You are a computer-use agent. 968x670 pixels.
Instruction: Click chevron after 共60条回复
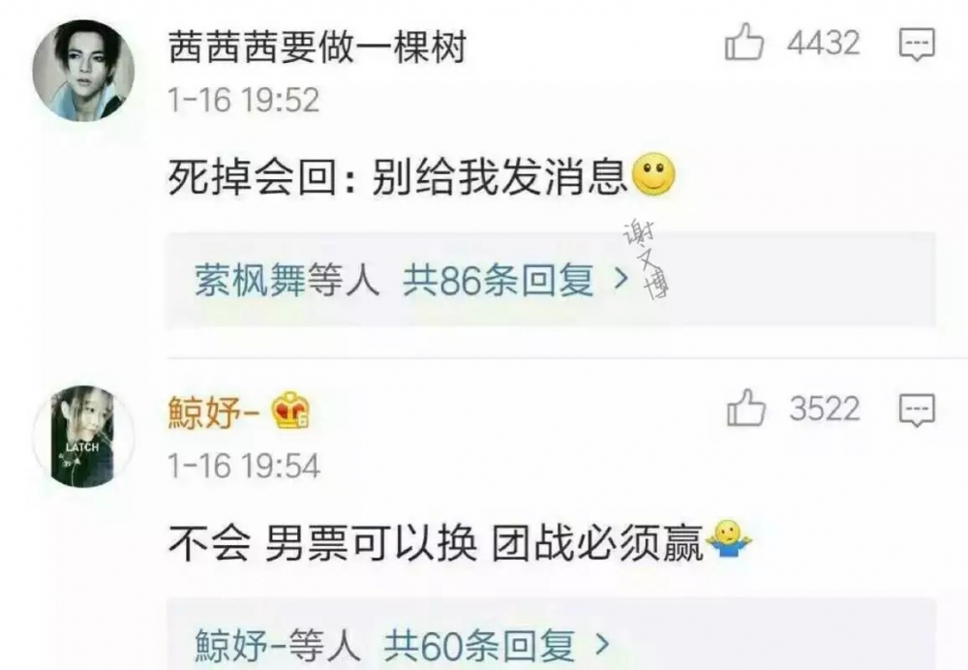pos(602,645)
